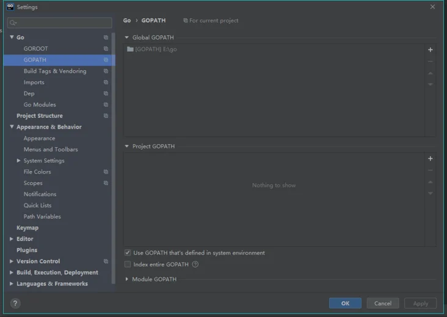Open Build Tags & Vendoring settings
Screen dimensions: 447x317
point(55,71)
